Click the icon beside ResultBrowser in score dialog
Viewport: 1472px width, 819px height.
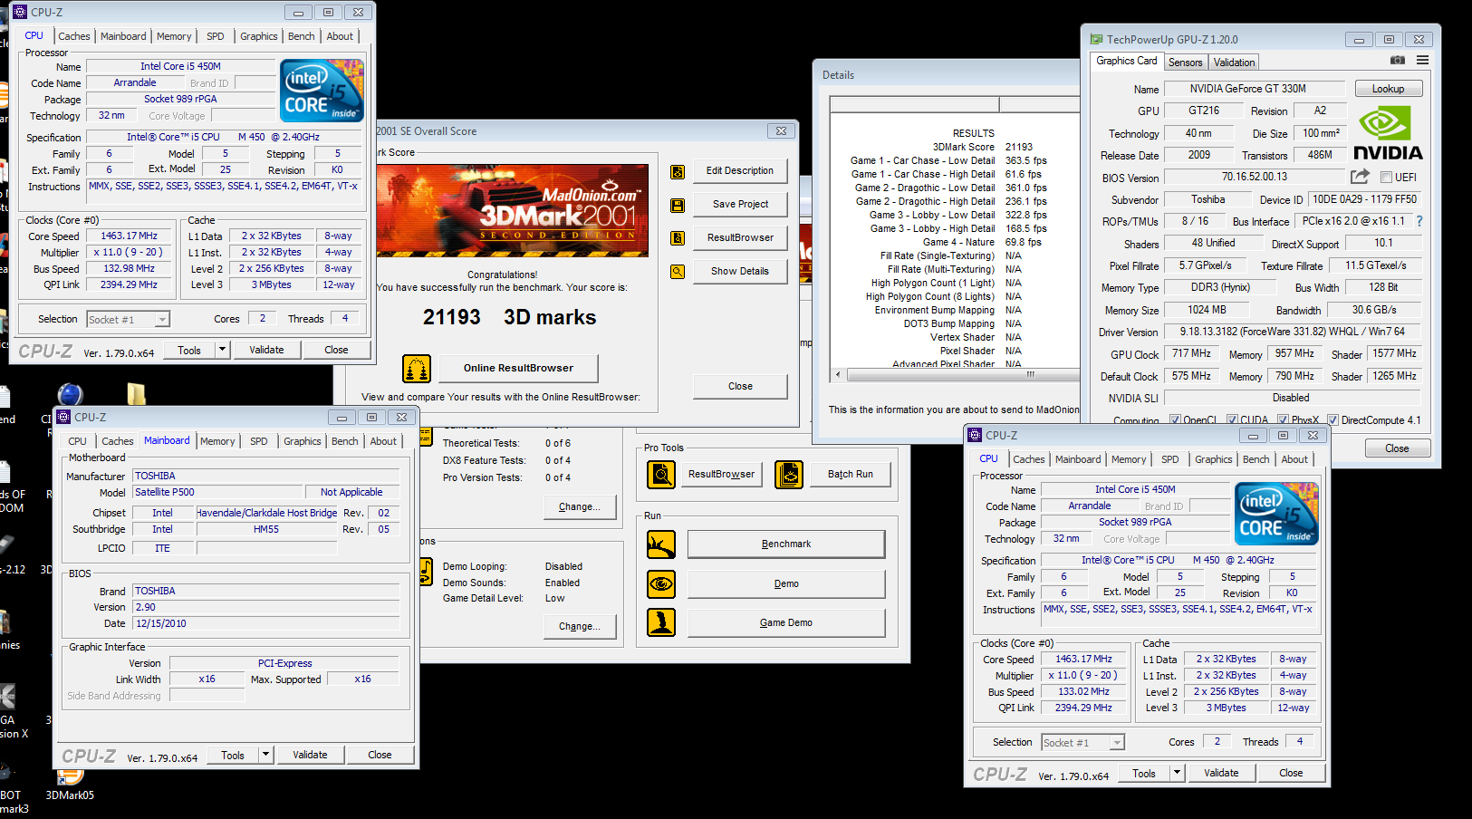(677, 238)
